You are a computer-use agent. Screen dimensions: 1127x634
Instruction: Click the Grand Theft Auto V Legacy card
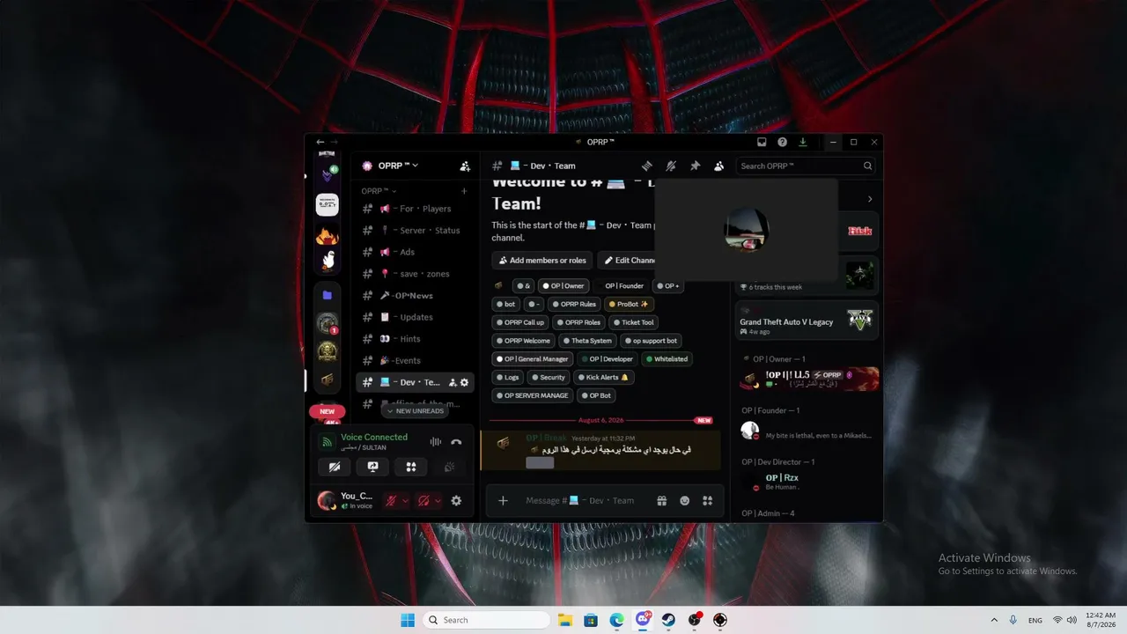(807, 321)
